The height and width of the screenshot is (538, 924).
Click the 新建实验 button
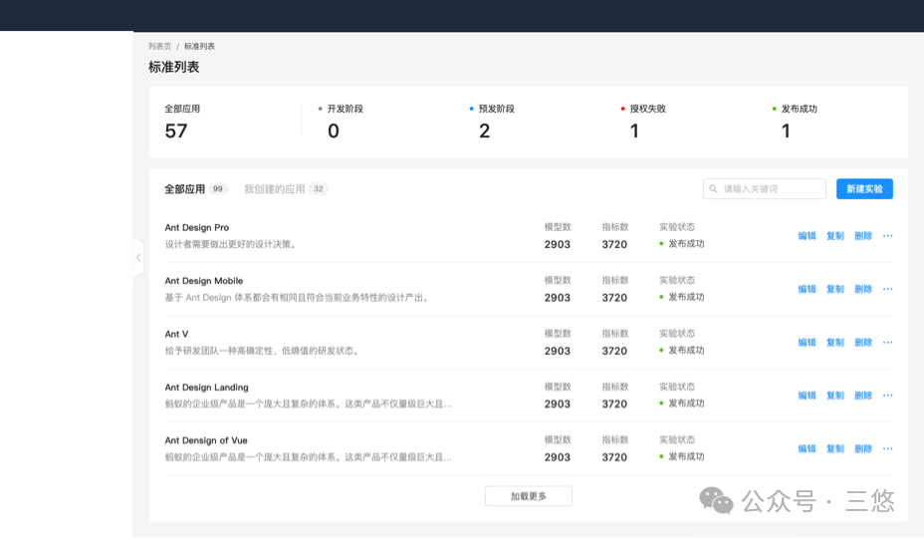click(864, 188)
